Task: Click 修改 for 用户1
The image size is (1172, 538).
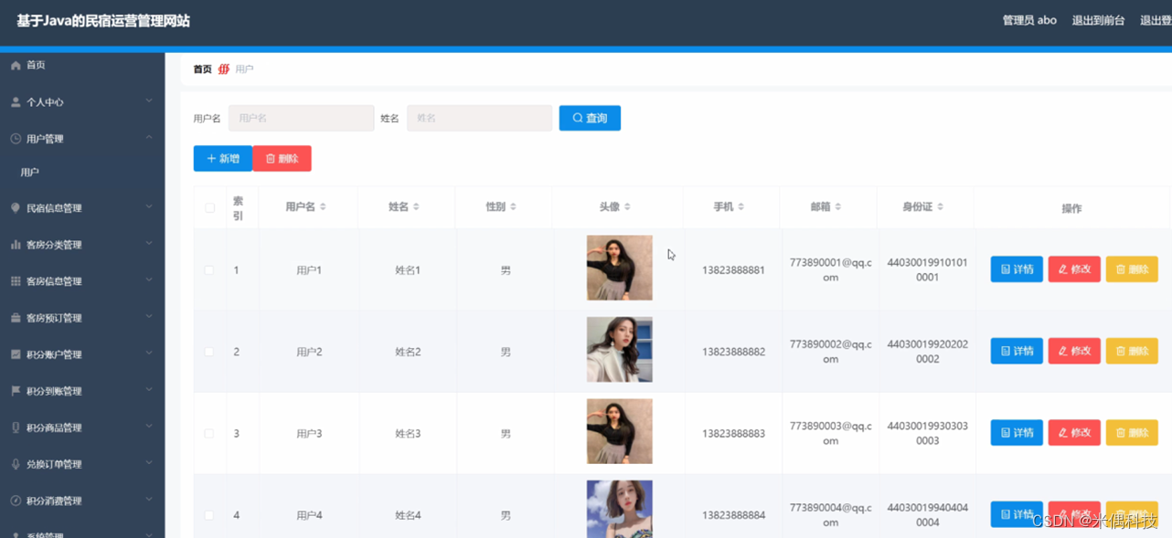Action: [1074, 269]
